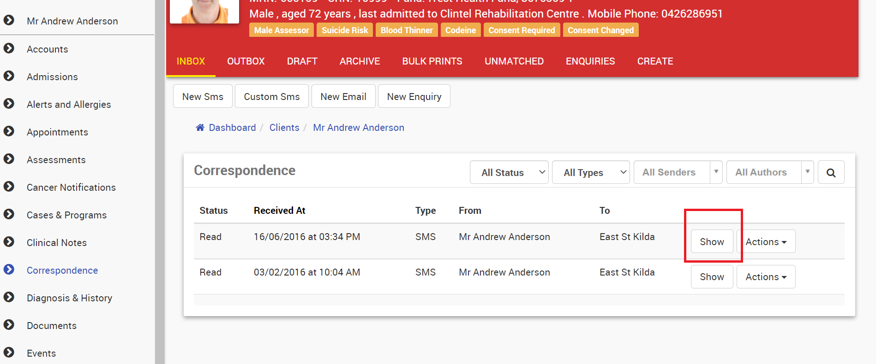Click in the All Authors field
Image resolution: width=876 pixels, height=364 pixels.
pos(764,172)
